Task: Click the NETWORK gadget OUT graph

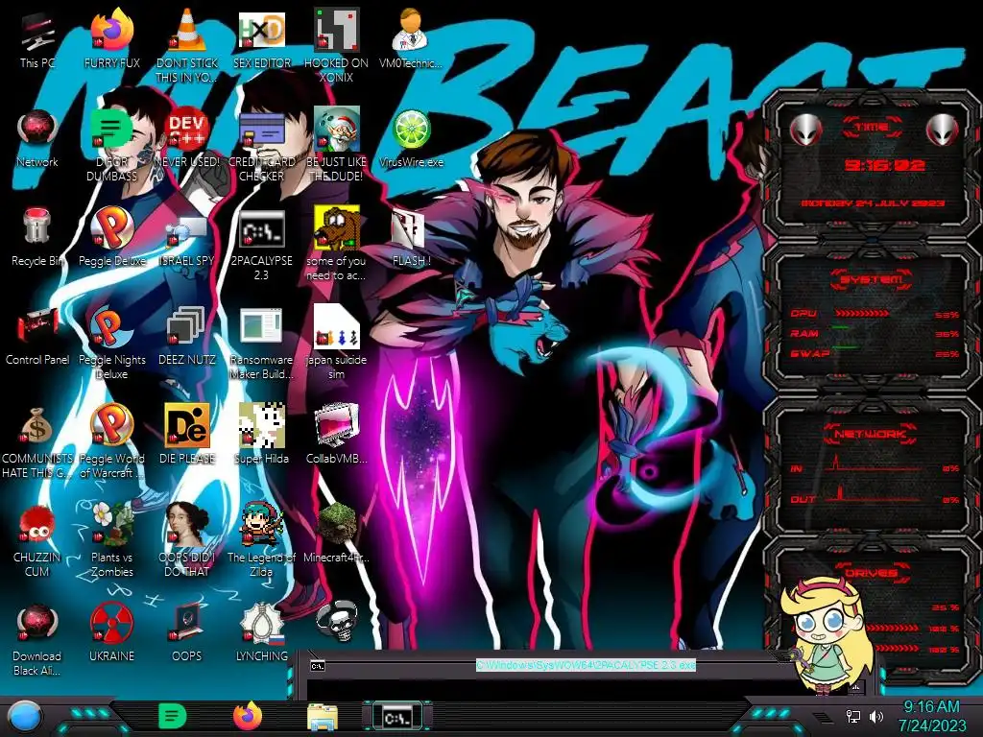Action: [874, 492]
